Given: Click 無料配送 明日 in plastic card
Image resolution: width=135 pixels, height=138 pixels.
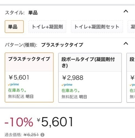Looking at the screenshot, I should tap(21, 96).
